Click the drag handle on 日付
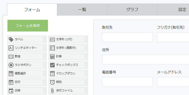 click(x=44, y=82)
